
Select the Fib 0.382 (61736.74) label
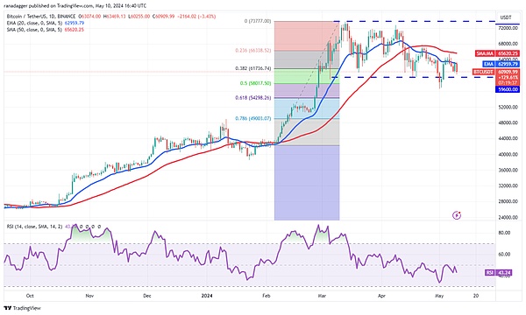point(253,68)
